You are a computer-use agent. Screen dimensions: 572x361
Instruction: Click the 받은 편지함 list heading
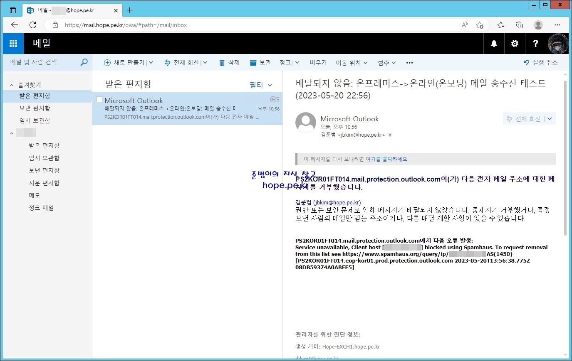pyautogui.click(x=128, y=84)
